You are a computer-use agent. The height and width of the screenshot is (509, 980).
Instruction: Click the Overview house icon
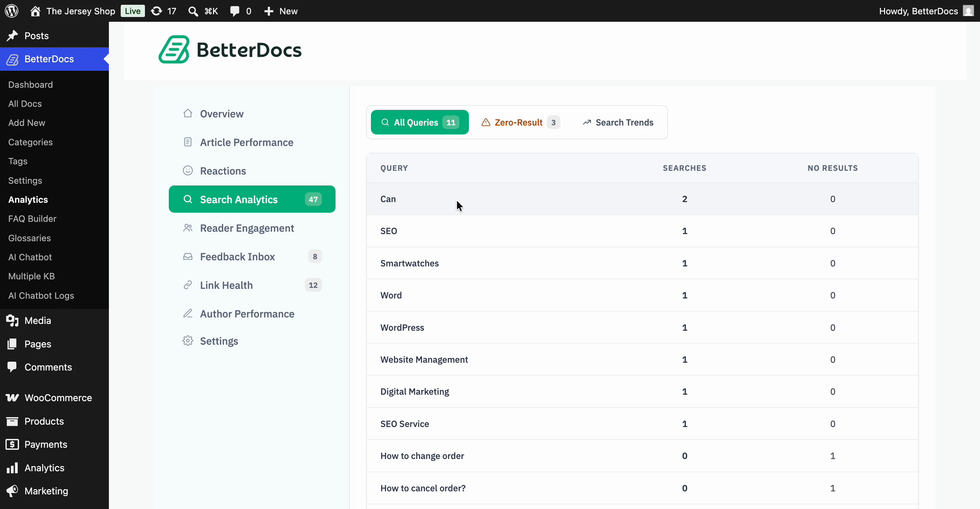(x=187, y=113)
